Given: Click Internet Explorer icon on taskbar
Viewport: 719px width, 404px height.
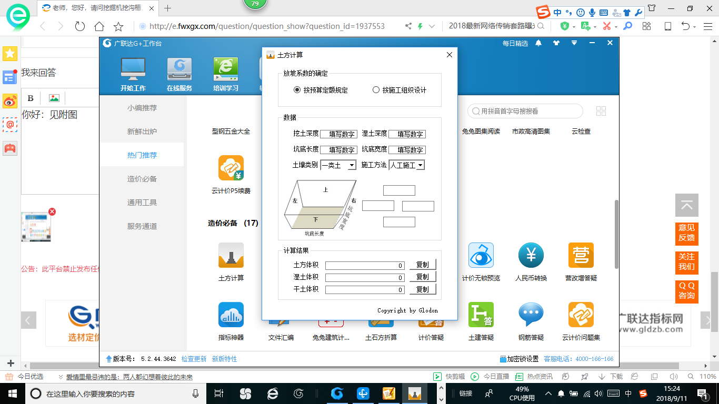Looking at the screenshot, I should point(273,393).
